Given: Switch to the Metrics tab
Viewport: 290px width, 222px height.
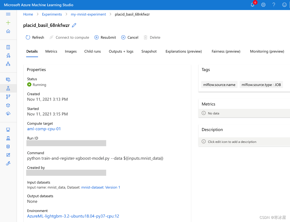Looking at the screenshot, I should [51, 51].
